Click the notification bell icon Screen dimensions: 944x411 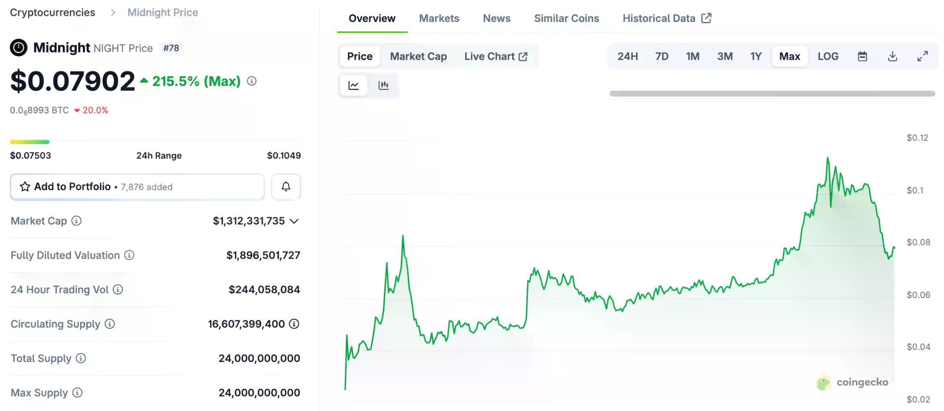click(x=286, y=187)
